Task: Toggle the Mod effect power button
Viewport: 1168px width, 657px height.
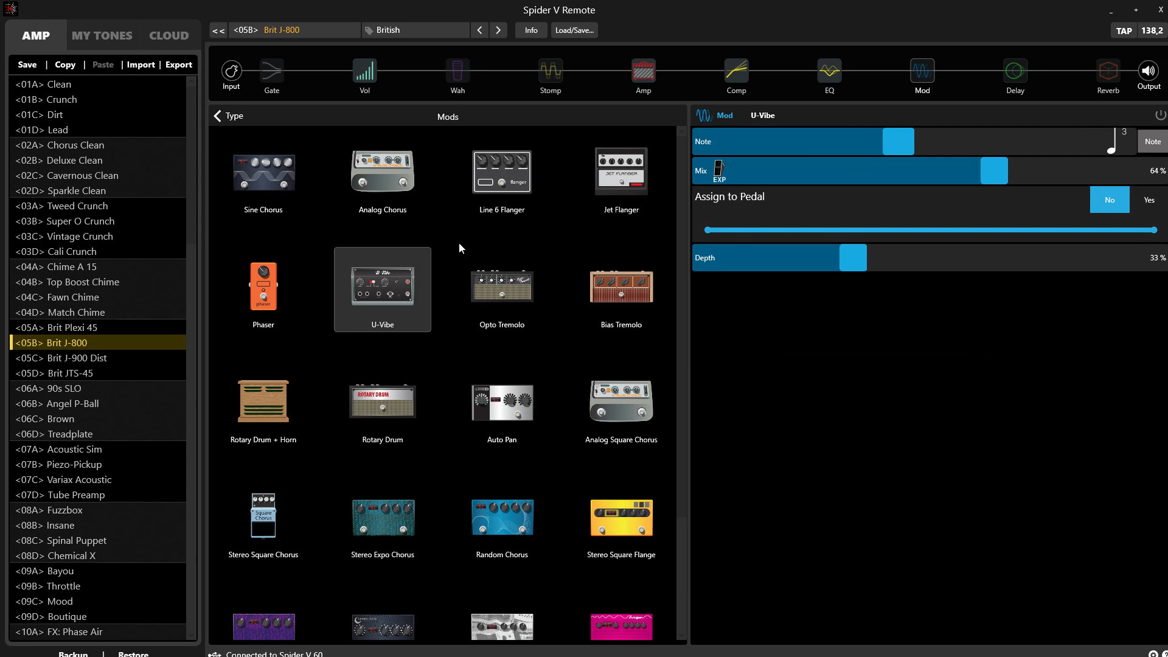Action: [x=1160, y=115]
